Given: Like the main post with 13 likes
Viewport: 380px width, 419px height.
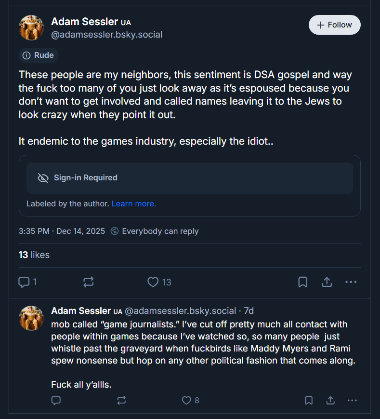Looking at the screenshot, I should pyautogui.click(x=153, y=282).
